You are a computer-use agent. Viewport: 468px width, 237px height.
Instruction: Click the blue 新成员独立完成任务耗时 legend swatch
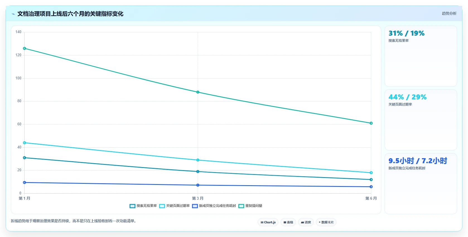tap(195, 206)
